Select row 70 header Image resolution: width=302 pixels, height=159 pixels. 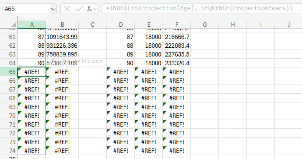9,116
